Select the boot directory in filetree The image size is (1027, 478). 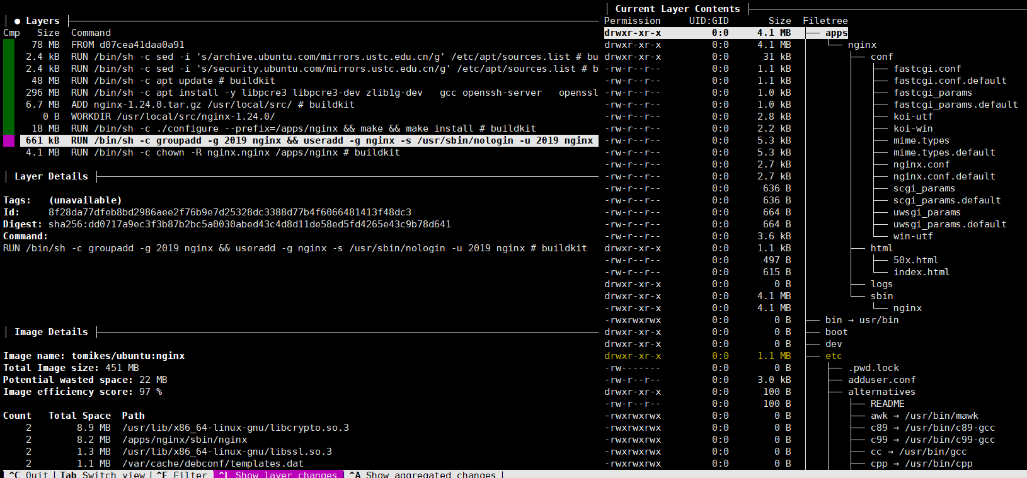coord(836,332)
